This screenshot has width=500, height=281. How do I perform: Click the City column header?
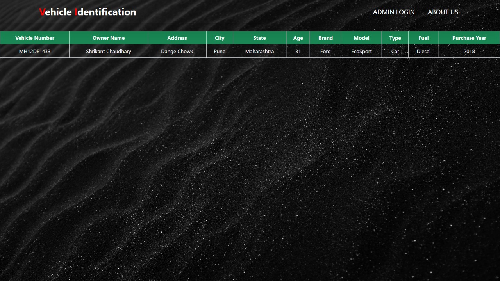[x=219, y=38]
